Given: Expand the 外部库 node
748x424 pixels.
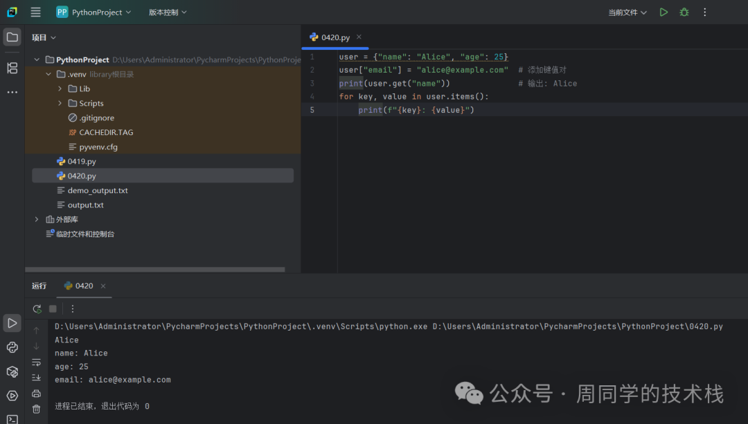Looking at the screenshot, I should point(37,219).
